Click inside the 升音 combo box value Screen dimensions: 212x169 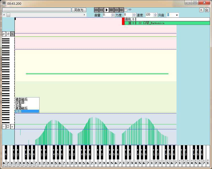[171, 15]
